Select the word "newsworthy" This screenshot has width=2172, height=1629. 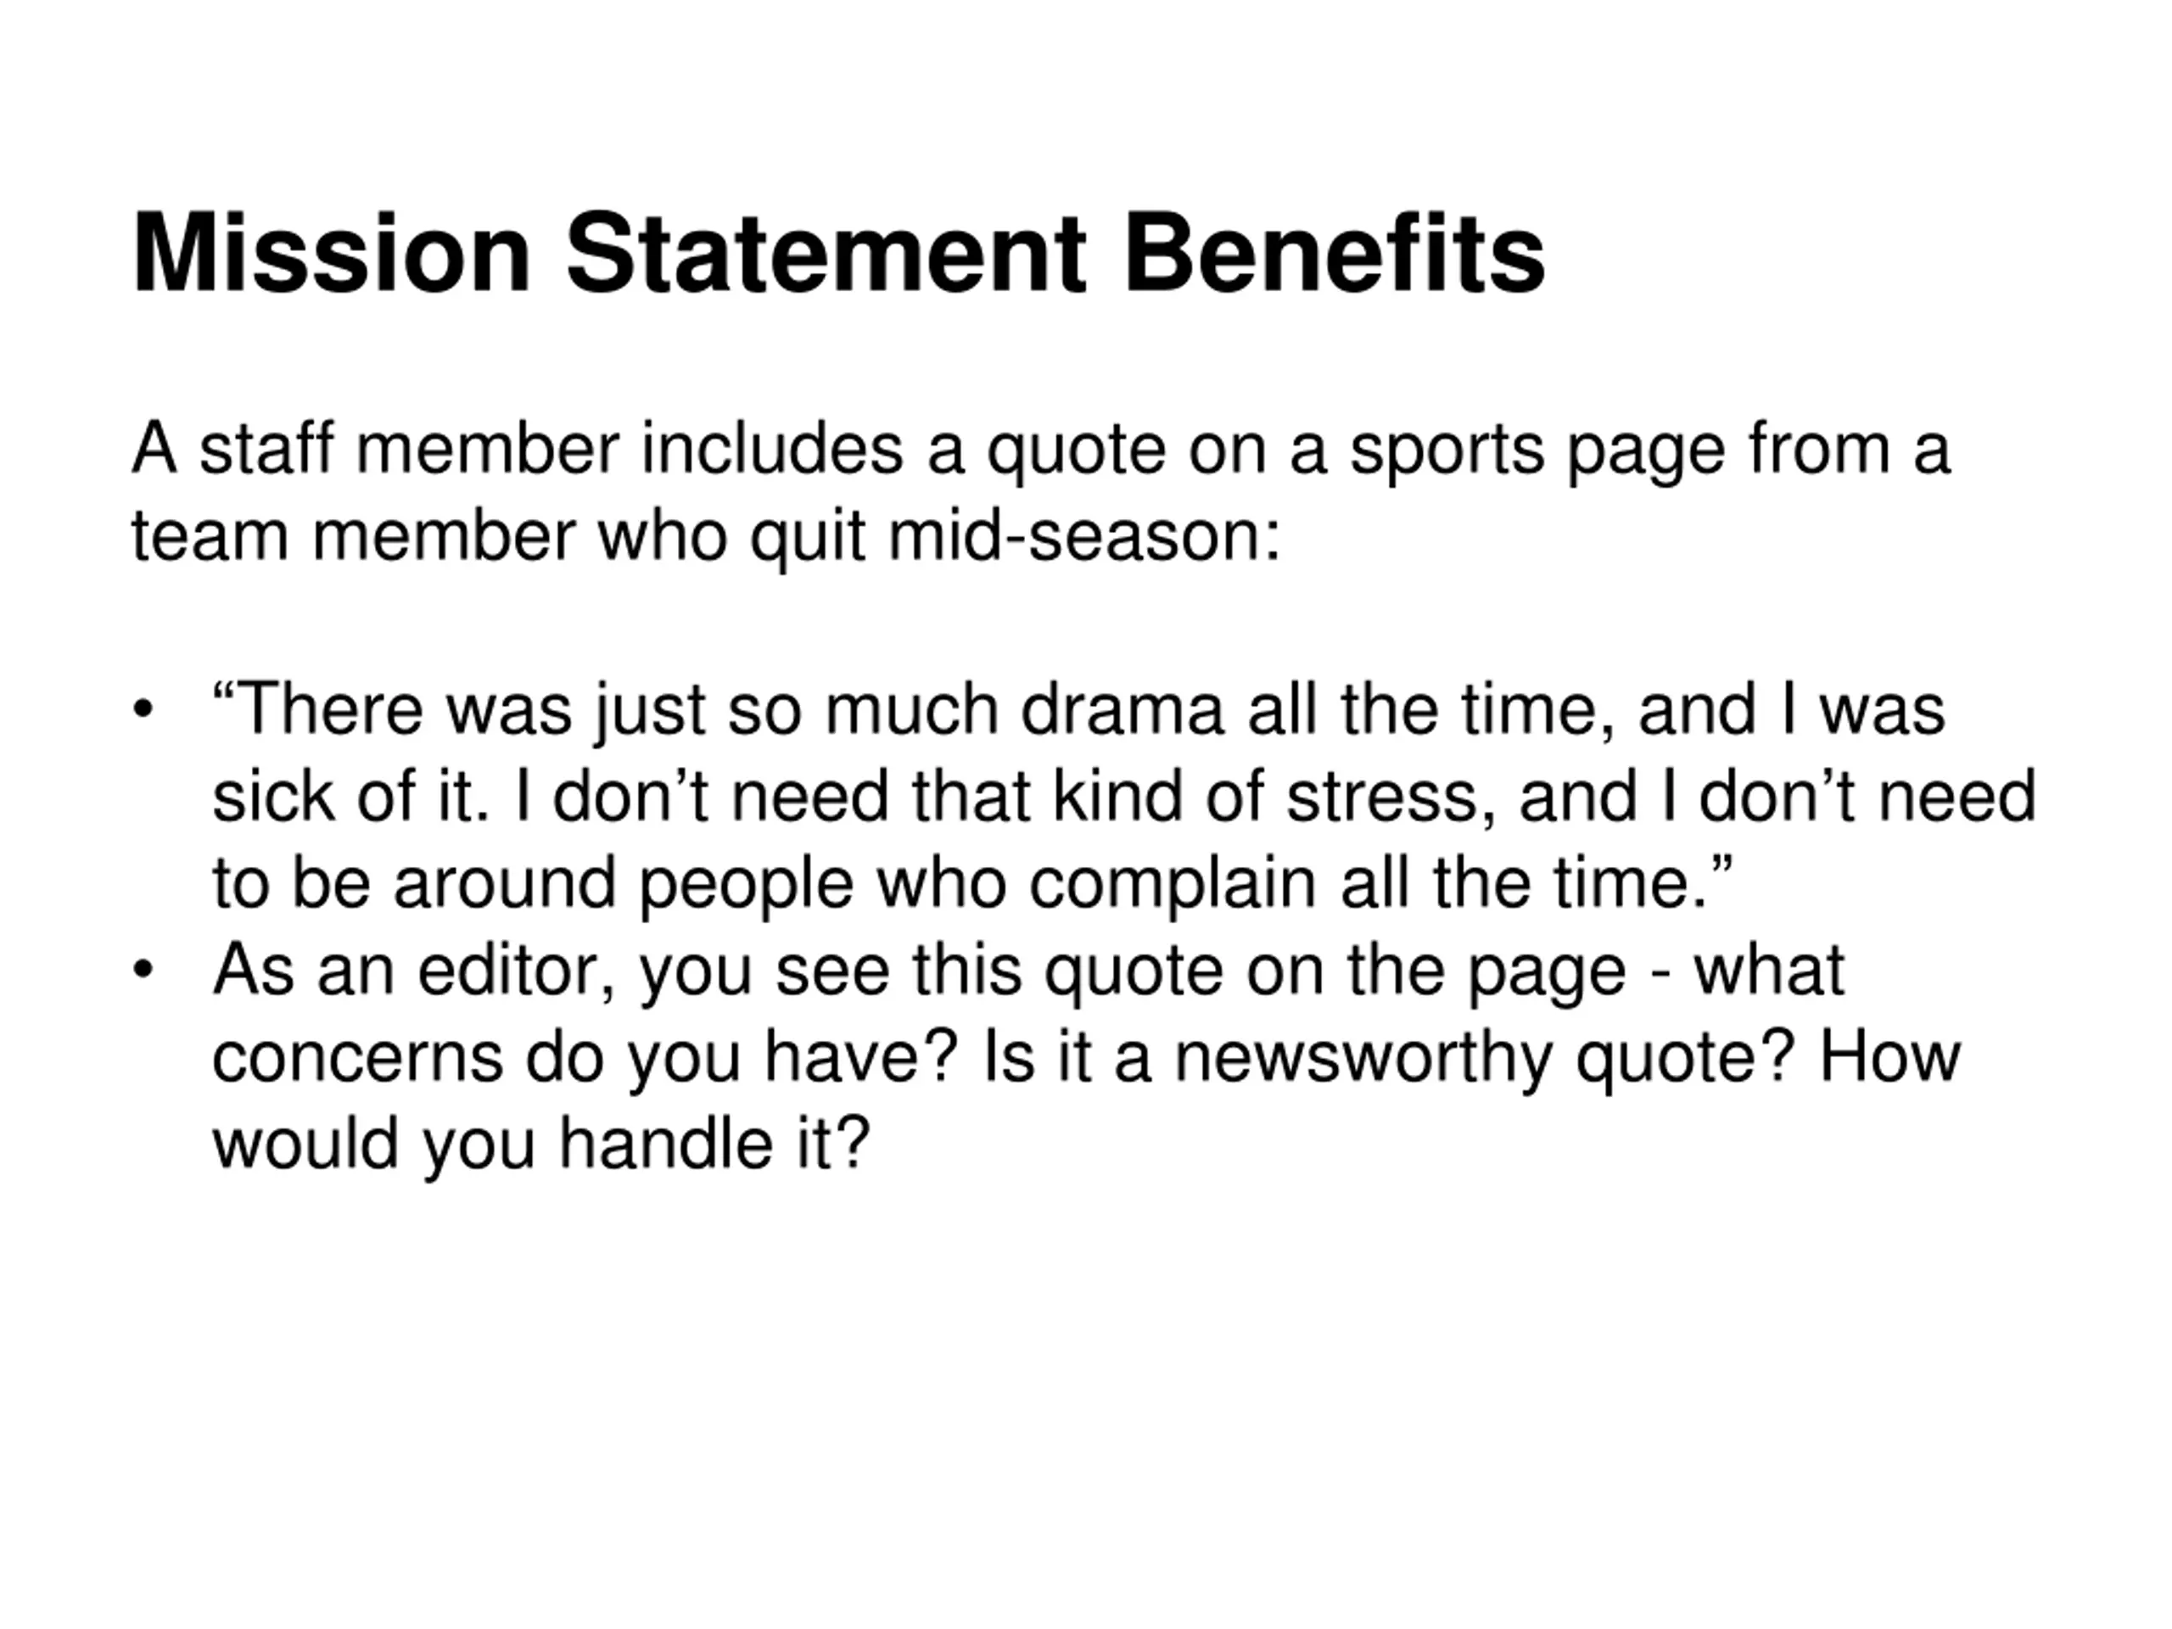pyautogui.click(x=1364, y=1057)
